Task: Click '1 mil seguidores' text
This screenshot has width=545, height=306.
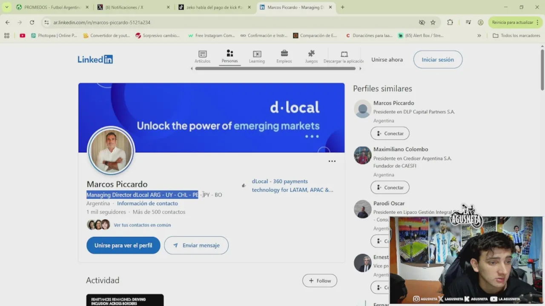Action: pyautogui.click(x=106, y=212)
